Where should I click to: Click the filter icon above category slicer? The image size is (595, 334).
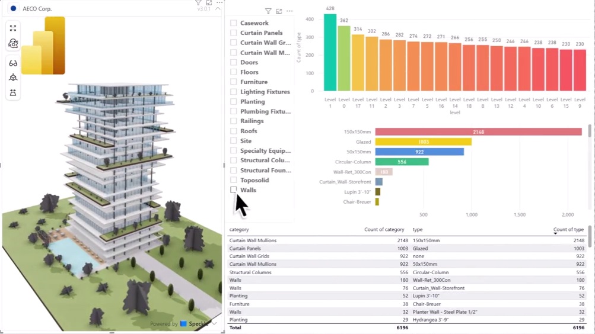tap(268, 11)
